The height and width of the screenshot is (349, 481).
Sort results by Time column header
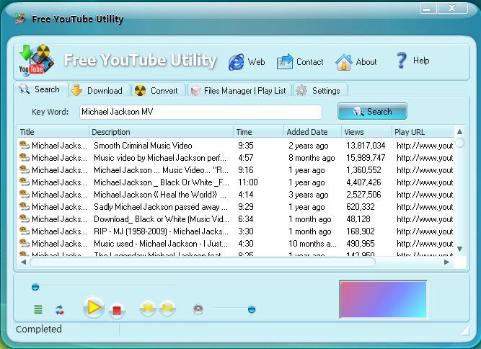(x=259, y=132)
